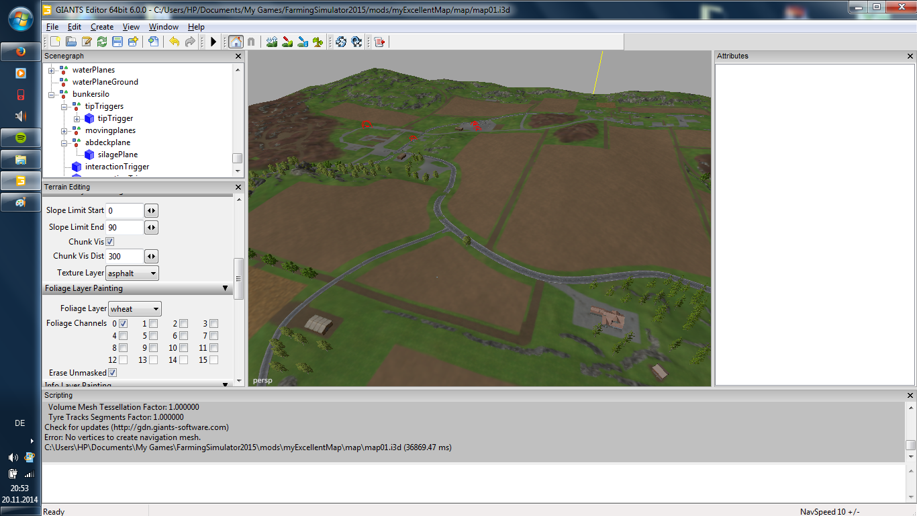
Task: Start play mode with the black triangle
Action: [x=213, y=42]
